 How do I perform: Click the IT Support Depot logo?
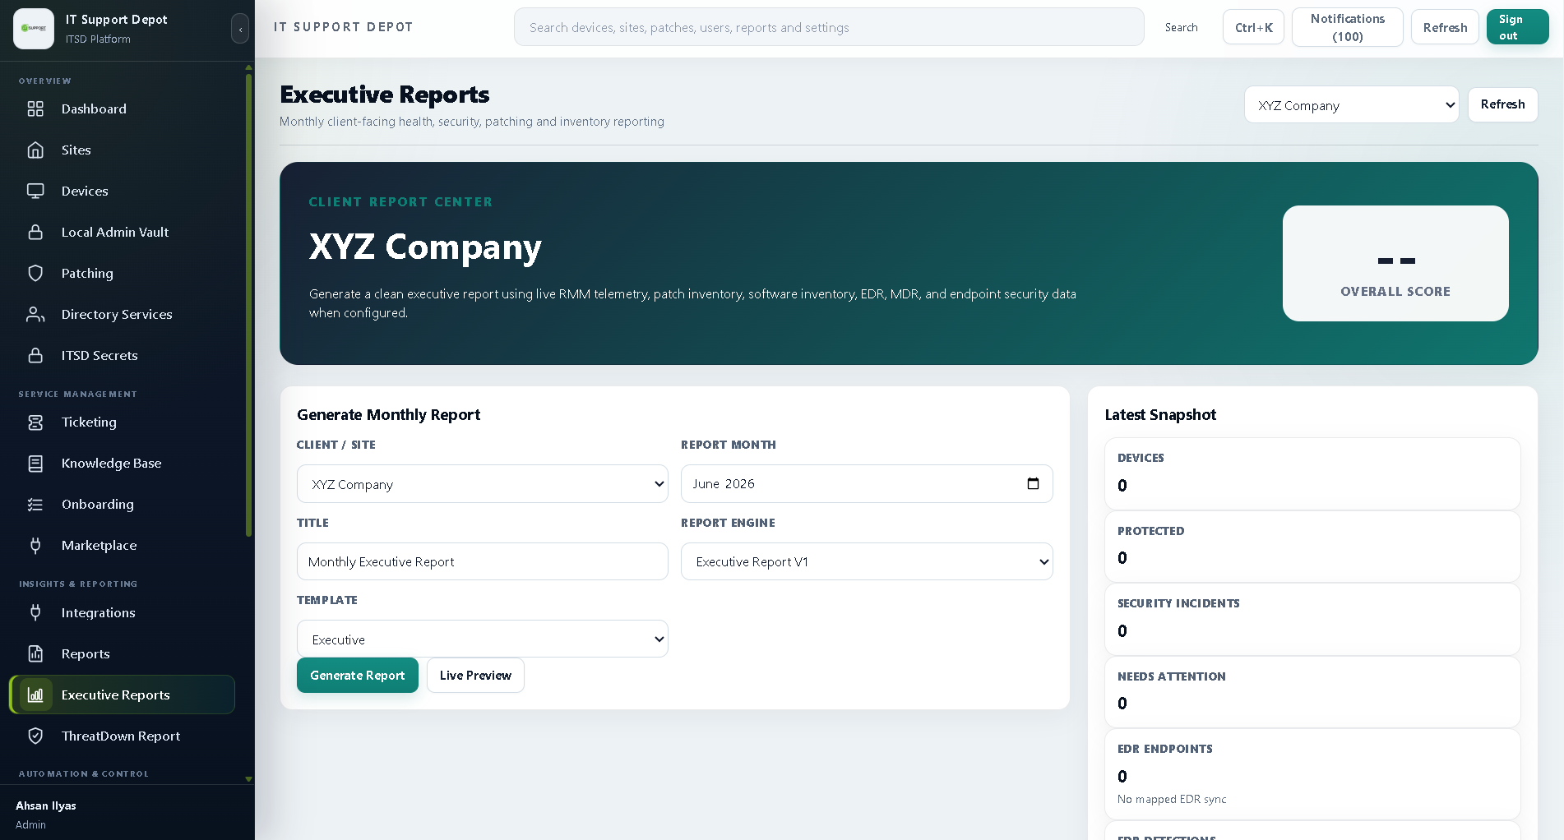point(34,29)
